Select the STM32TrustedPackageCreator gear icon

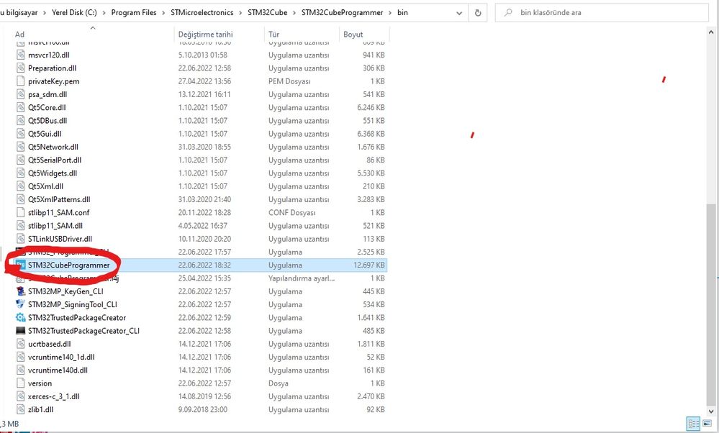20,317
